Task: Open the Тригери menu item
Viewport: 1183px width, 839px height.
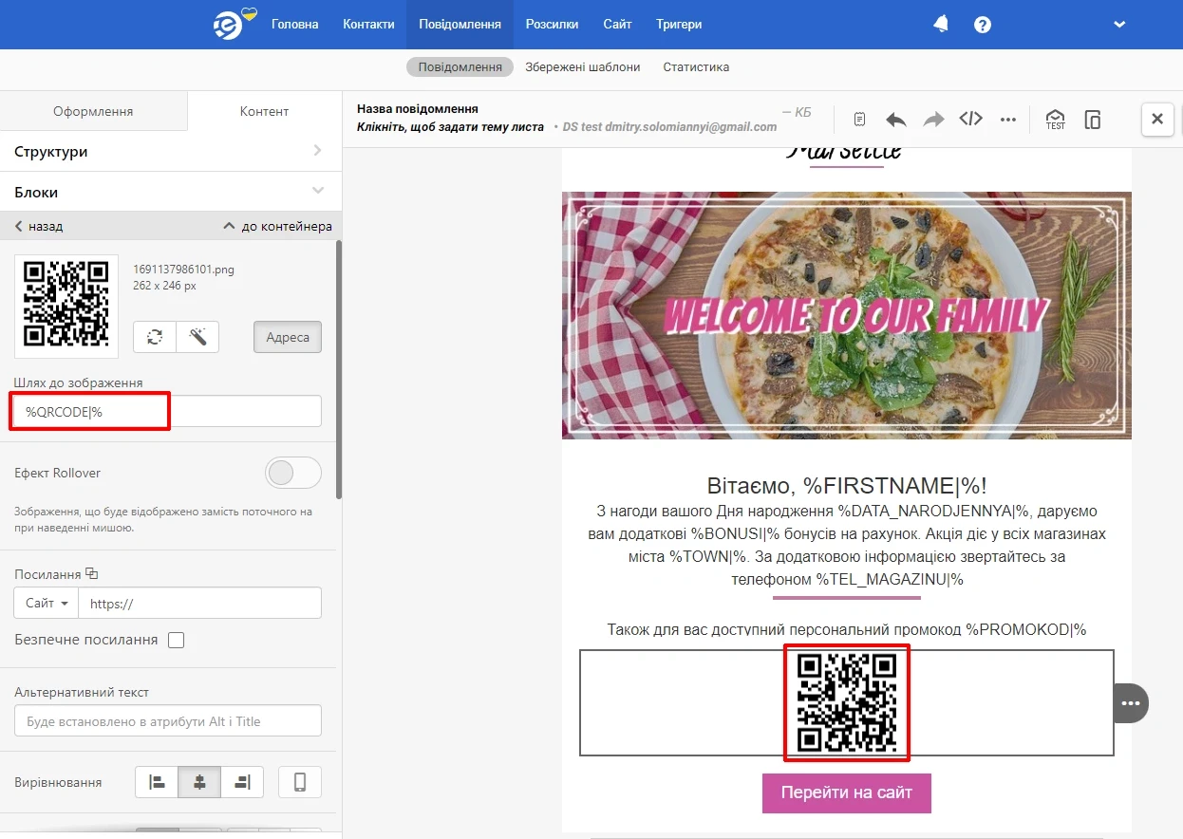Action: (679, 25)
